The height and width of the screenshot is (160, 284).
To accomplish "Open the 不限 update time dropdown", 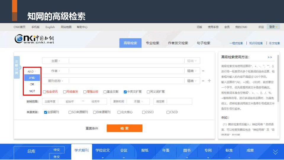I will coord(138,102).
